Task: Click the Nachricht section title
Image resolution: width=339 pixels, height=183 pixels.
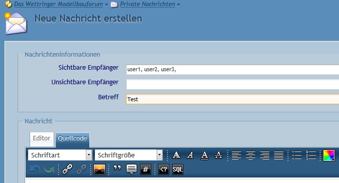Action: [39, 121]
